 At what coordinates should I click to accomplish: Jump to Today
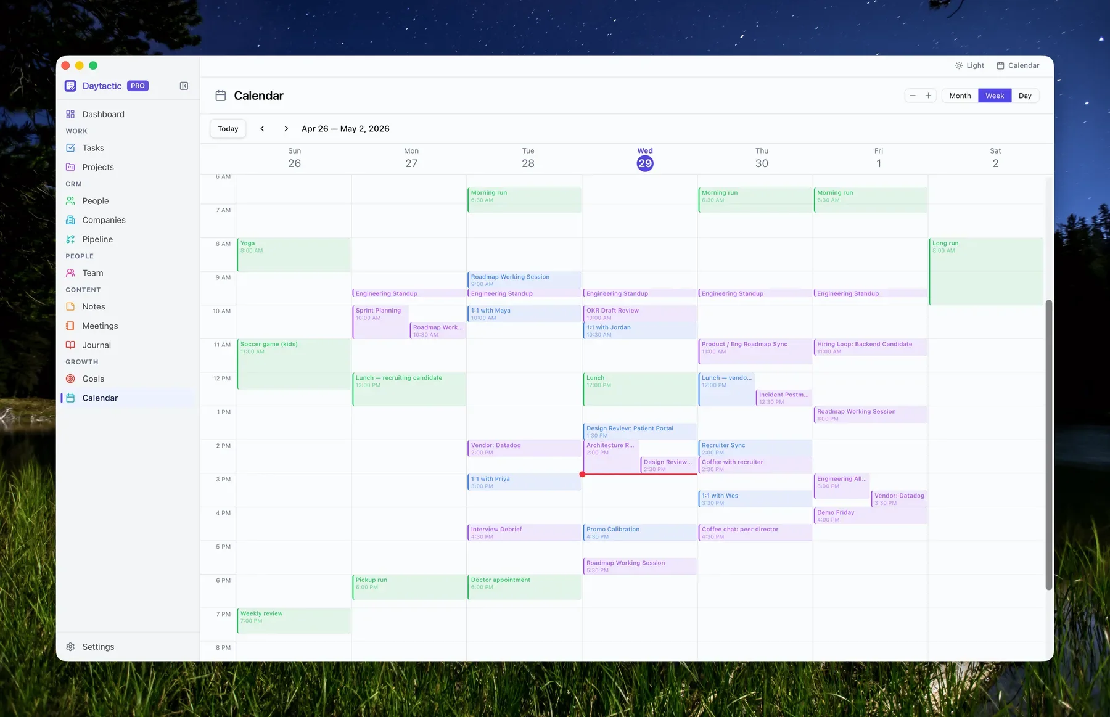coord(228,129)
